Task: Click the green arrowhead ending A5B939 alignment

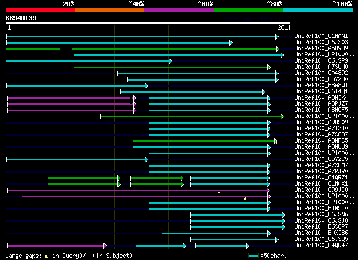Action: click(x=278, y=49)
